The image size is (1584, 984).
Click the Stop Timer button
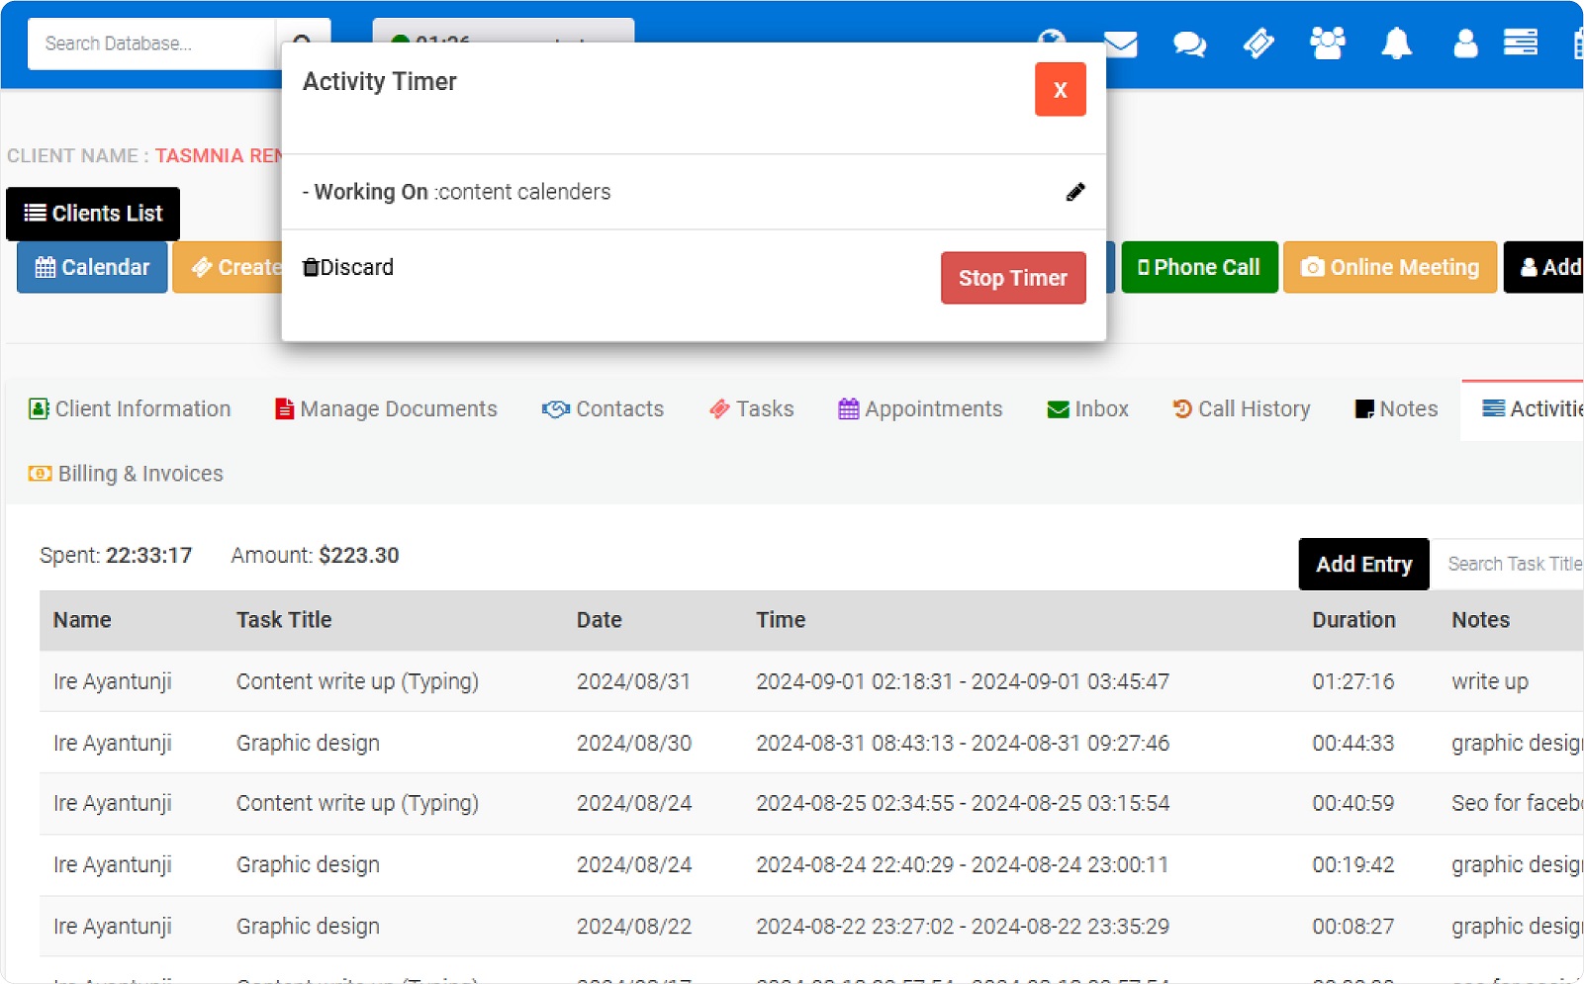1012,278
